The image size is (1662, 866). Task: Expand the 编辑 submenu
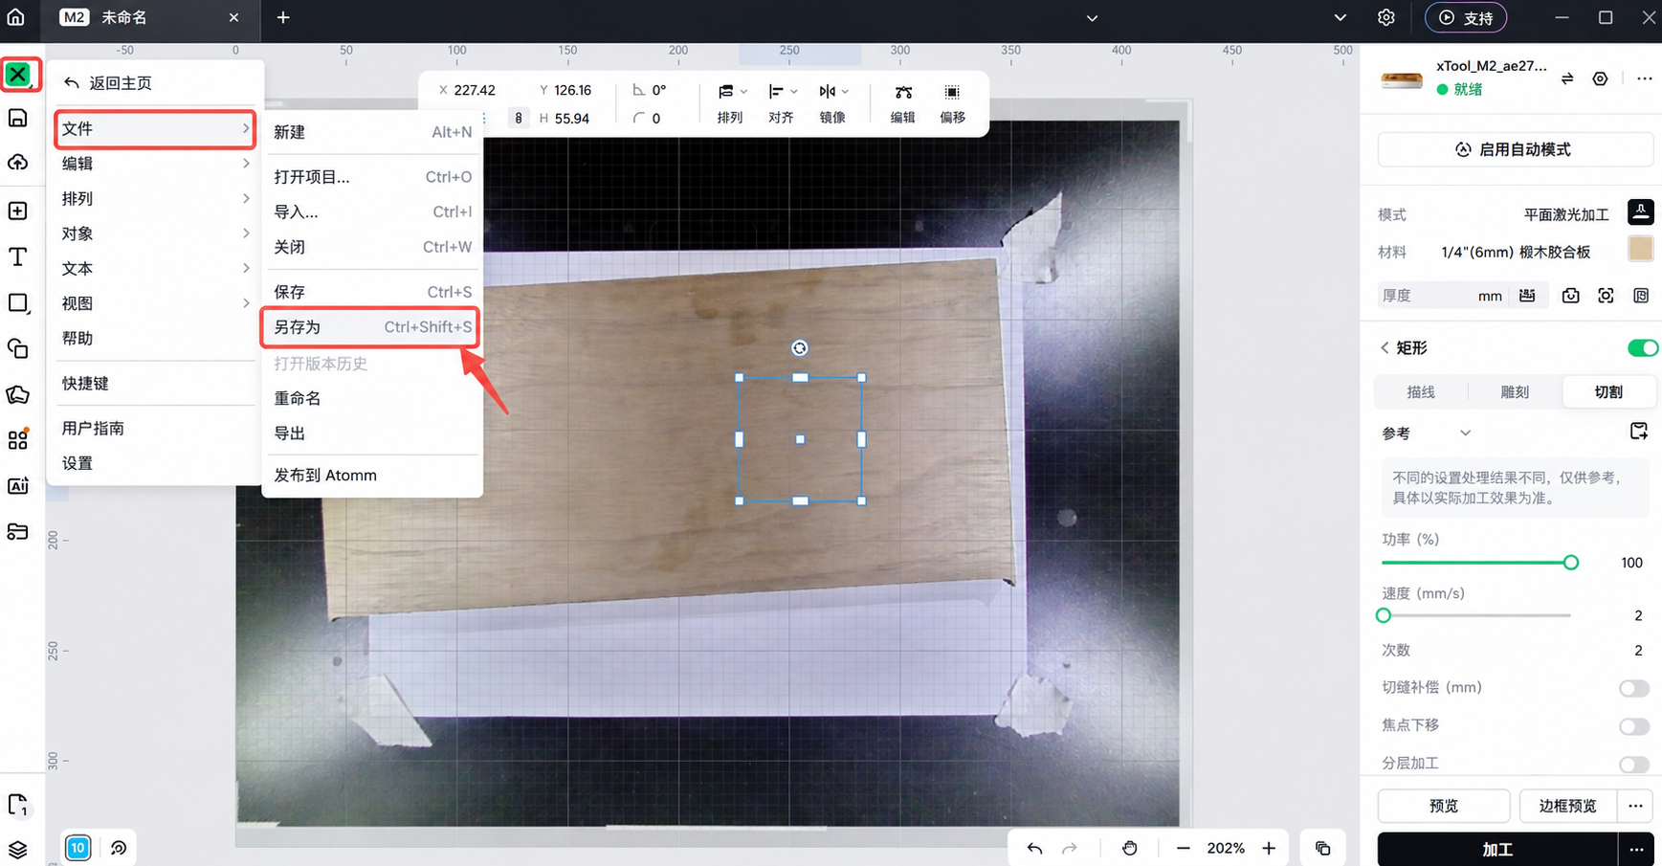pos(155,164)
